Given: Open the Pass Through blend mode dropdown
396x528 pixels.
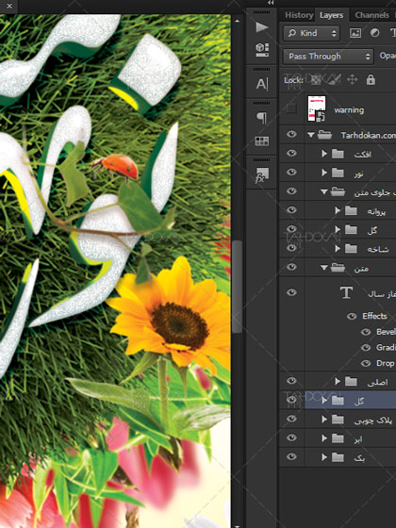Looking at the screenshot, I should point(328,57).
